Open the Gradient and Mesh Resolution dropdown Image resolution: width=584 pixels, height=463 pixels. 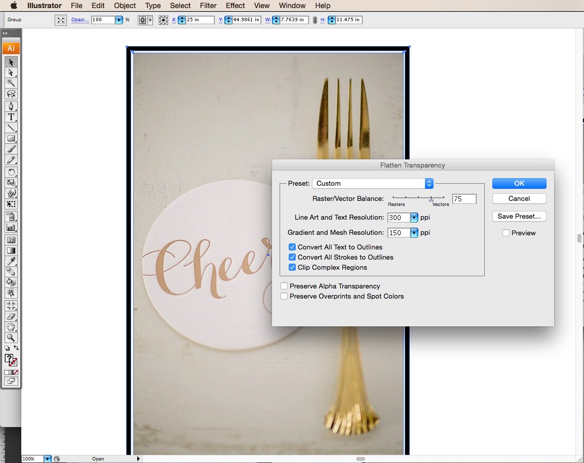point(413,232)
